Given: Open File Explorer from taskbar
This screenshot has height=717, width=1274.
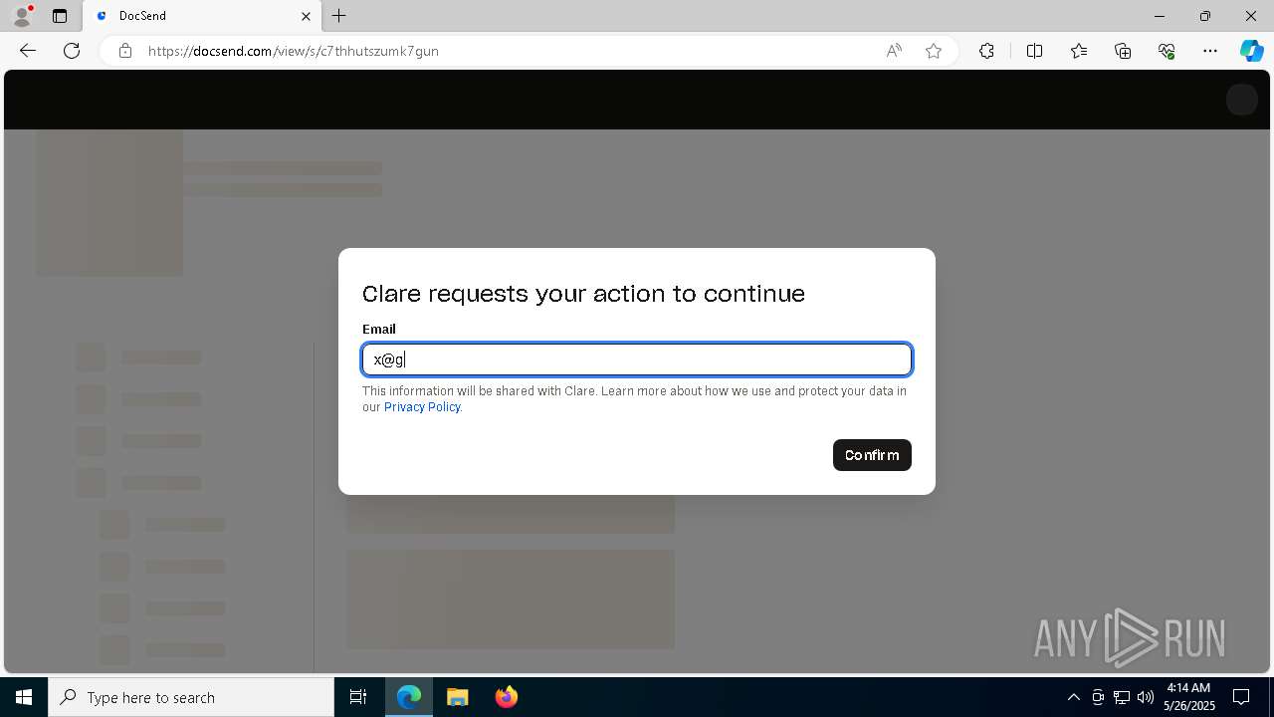Looking at the screenshot, I should coord(457,697).
